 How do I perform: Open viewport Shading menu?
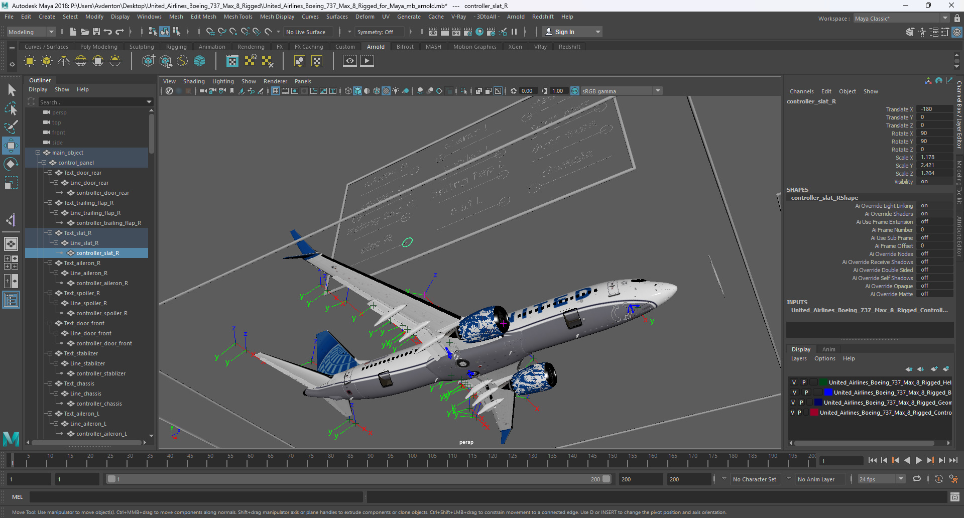click(194, 81)
